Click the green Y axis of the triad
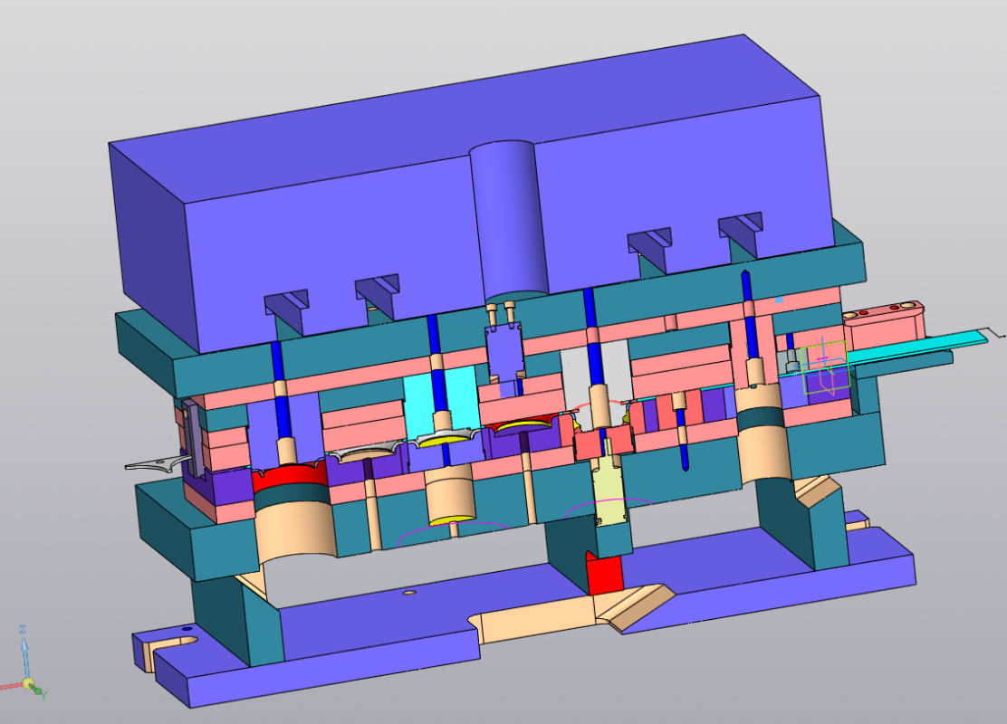The height and width of the screenshot is (724, 1007). tap(37, 691)
